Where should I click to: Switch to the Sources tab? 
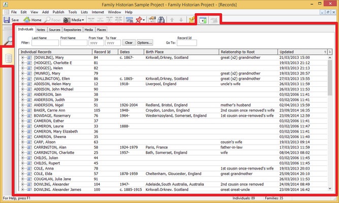click(x=53, y=30)
